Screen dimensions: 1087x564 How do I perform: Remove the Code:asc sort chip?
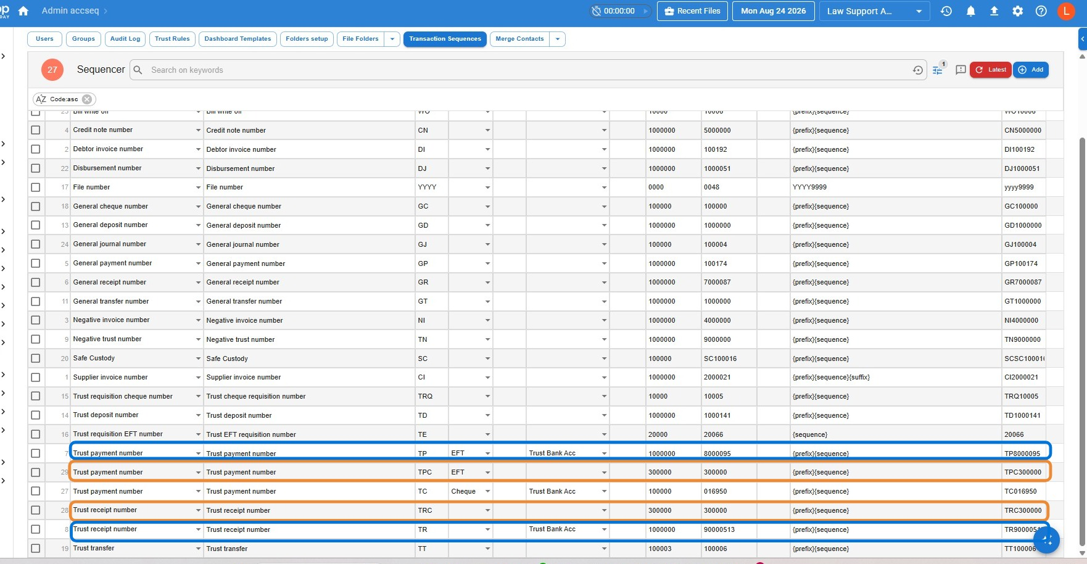(87, 99)
